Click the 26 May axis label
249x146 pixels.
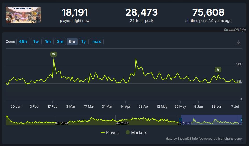[x=180, y=107]
